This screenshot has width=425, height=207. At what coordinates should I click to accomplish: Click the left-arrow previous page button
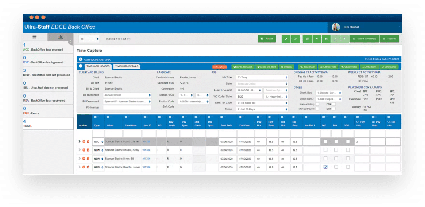pyautogui.click(x=335, y=39)
